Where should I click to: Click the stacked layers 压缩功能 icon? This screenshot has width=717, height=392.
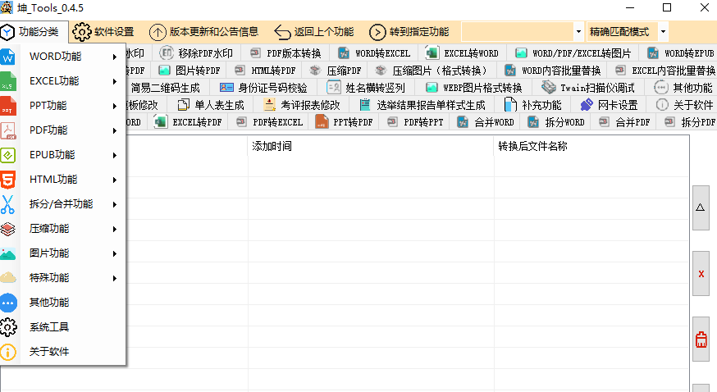(x=8, y=229)
